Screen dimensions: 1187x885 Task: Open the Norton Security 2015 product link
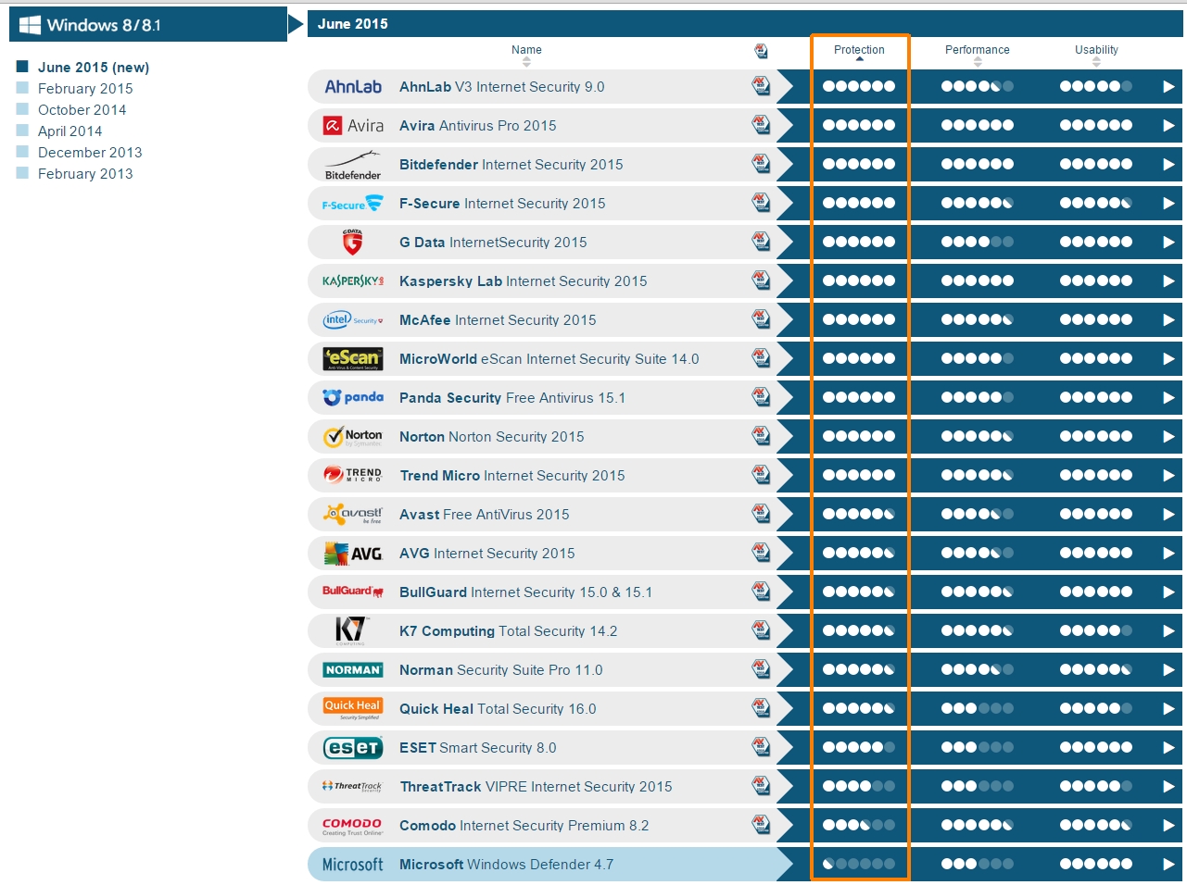[492, 436]
